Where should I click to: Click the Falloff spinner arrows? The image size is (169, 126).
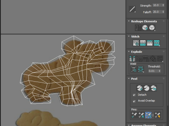pos(163,12)
